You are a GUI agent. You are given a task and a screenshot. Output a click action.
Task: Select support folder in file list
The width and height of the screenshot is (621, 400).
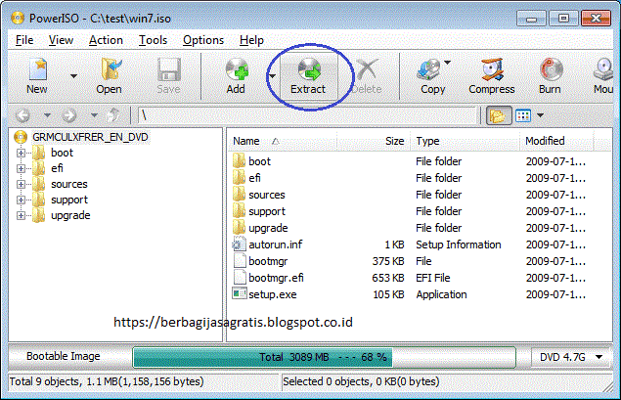point(267,211)
